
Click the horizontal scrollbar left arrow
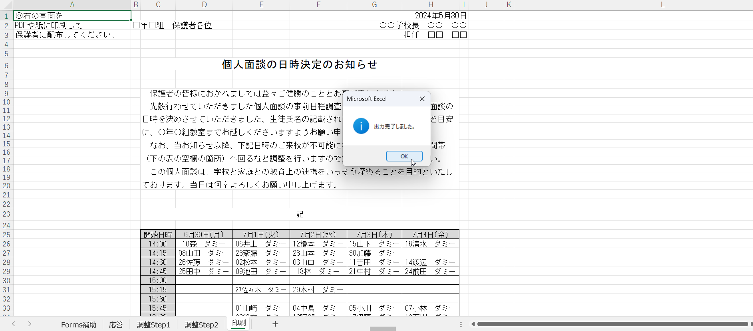coord(473,324)
